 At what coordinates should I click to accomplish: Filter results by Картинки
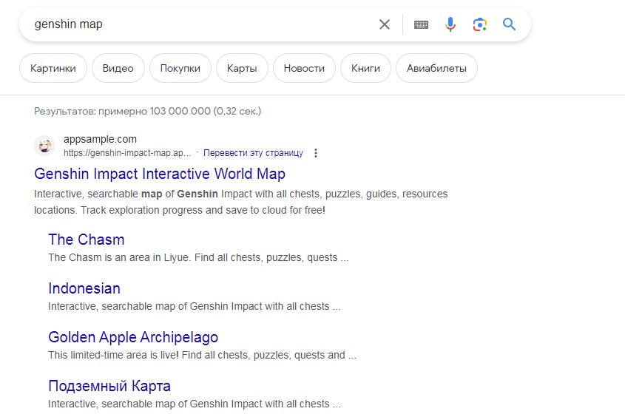coord(53,68)
